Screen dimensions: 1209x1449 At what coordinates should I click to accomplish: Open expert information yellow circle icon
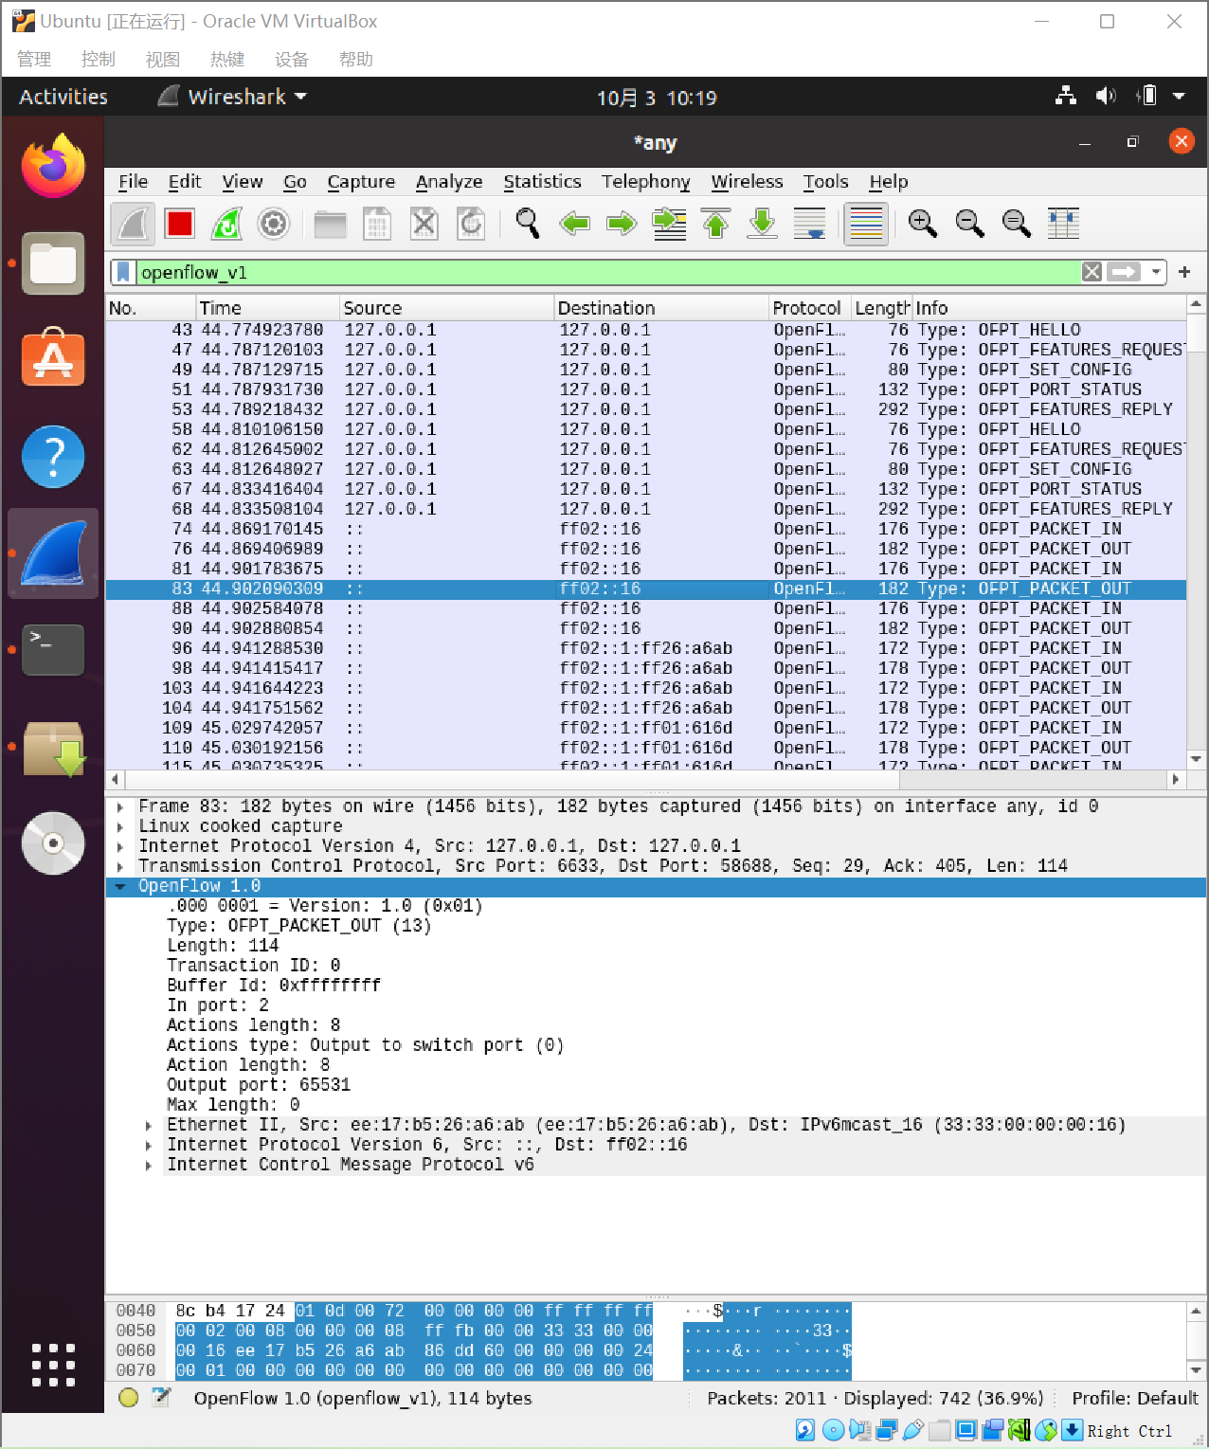(x=129, y=1398)
